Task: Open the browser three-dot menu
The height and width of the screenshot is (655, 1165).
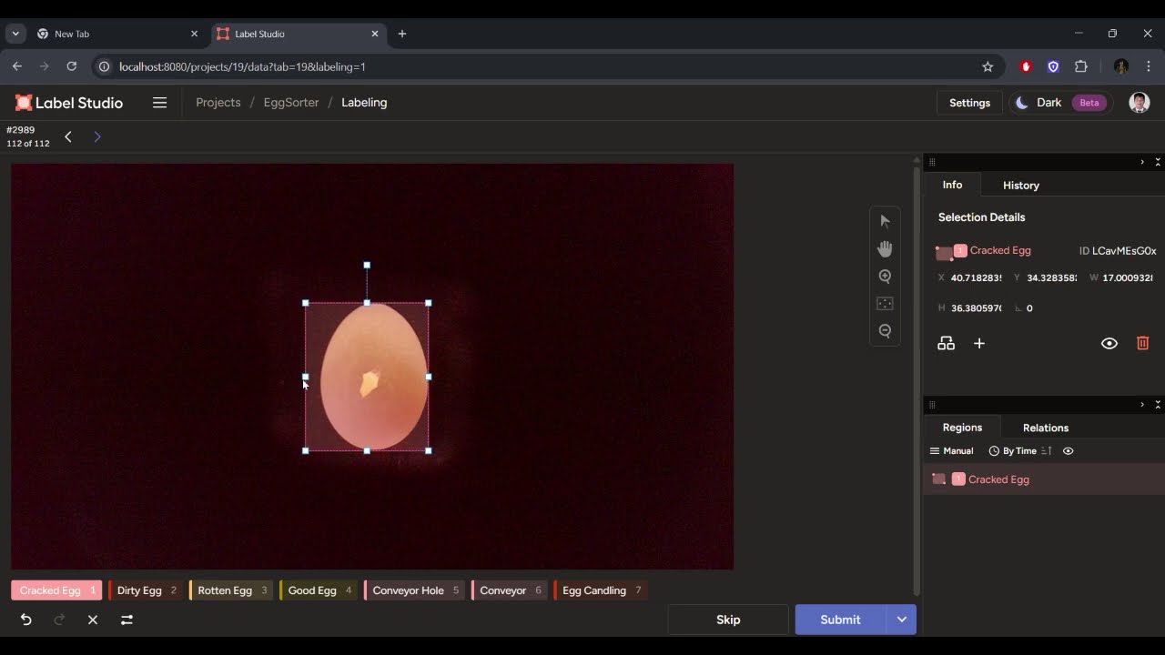Action: point(1149,66)
